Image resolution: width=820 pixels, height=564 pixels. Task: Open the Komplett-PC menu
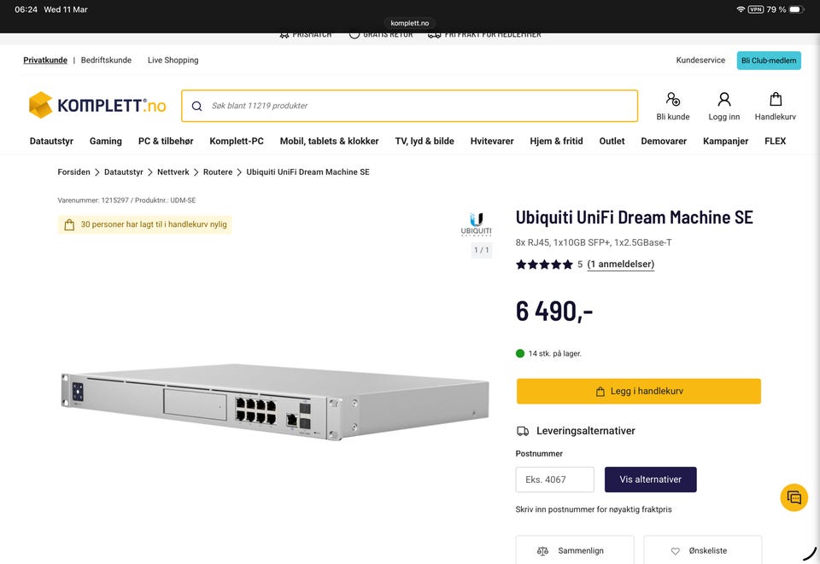click(237, 141)
